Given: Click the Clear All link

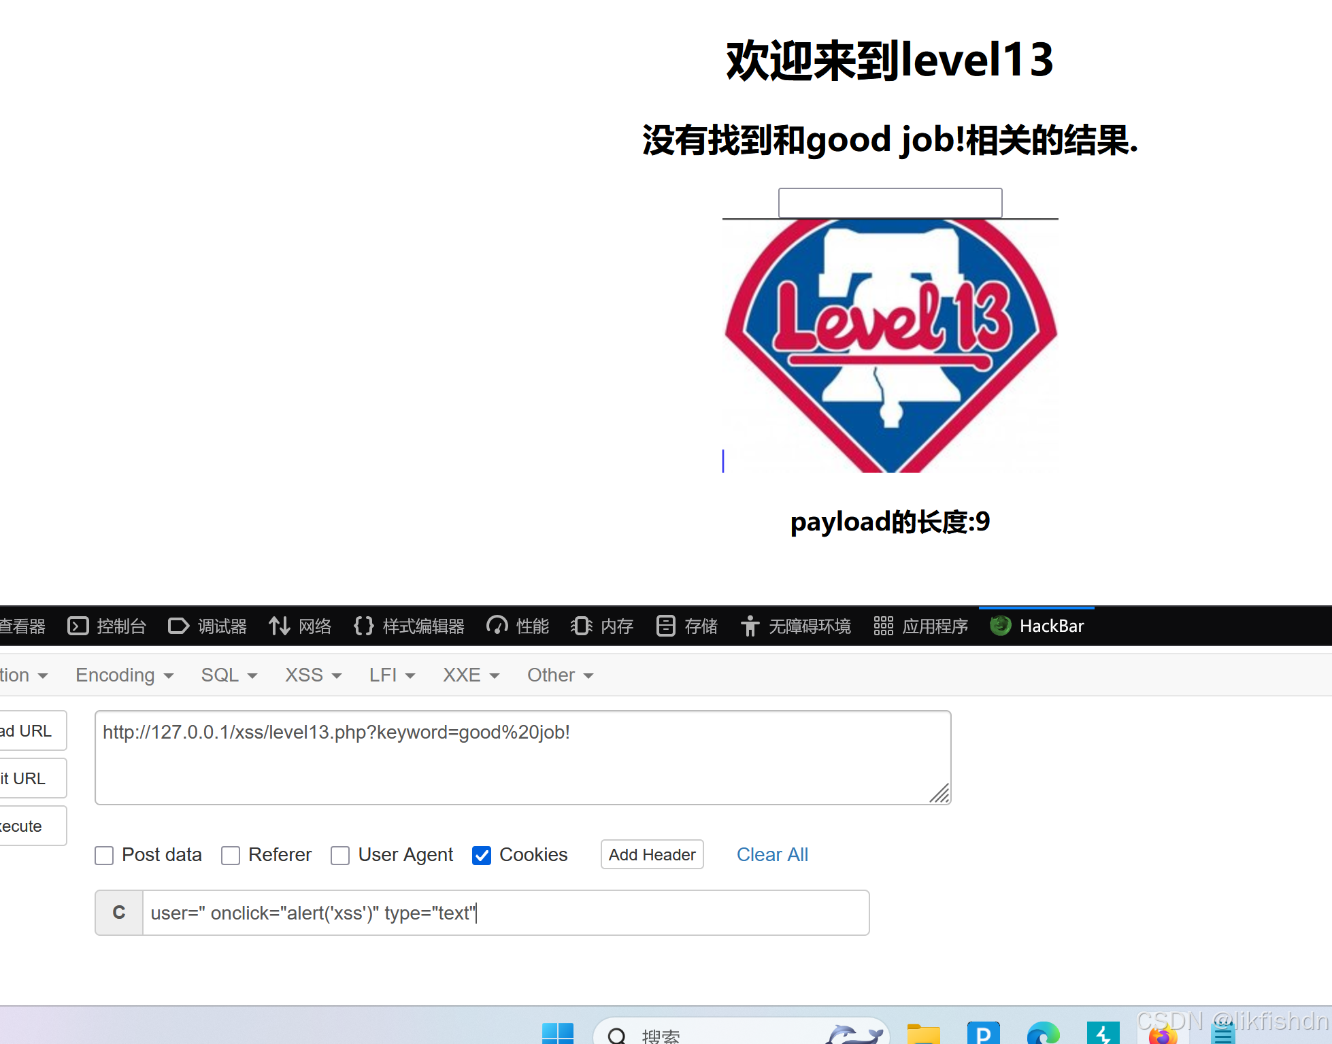Looking at the screenshot, I should pyautogui.click(x=772, y=855).
